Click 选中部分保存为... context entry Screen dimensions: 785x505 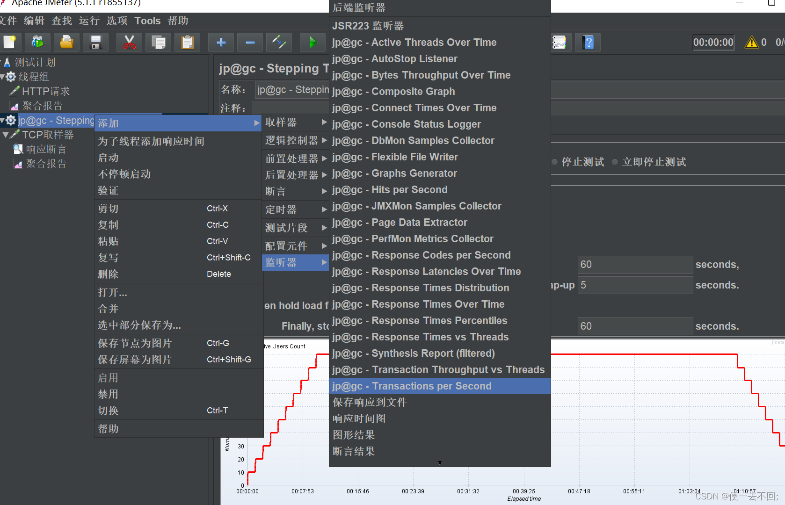click(x=178, y=325)
